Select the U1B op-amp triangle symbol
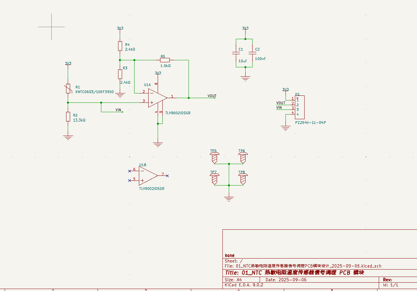Screen dimensions: 417x291 click(x=148, y=175)
